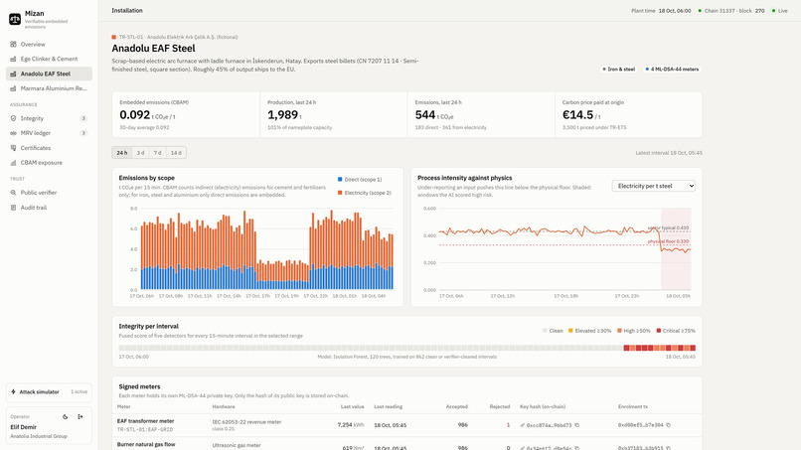Open CBAM exposure page
Screen dimensions: 801x450
click(49, 163)
